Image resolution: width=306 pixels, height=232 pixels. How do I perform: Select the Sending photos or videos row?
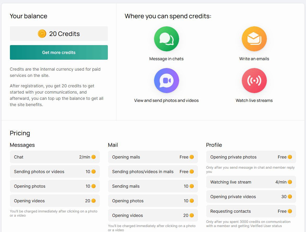coord(55,172)
